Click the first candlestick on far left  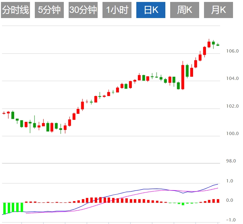[x=4, y=113]
